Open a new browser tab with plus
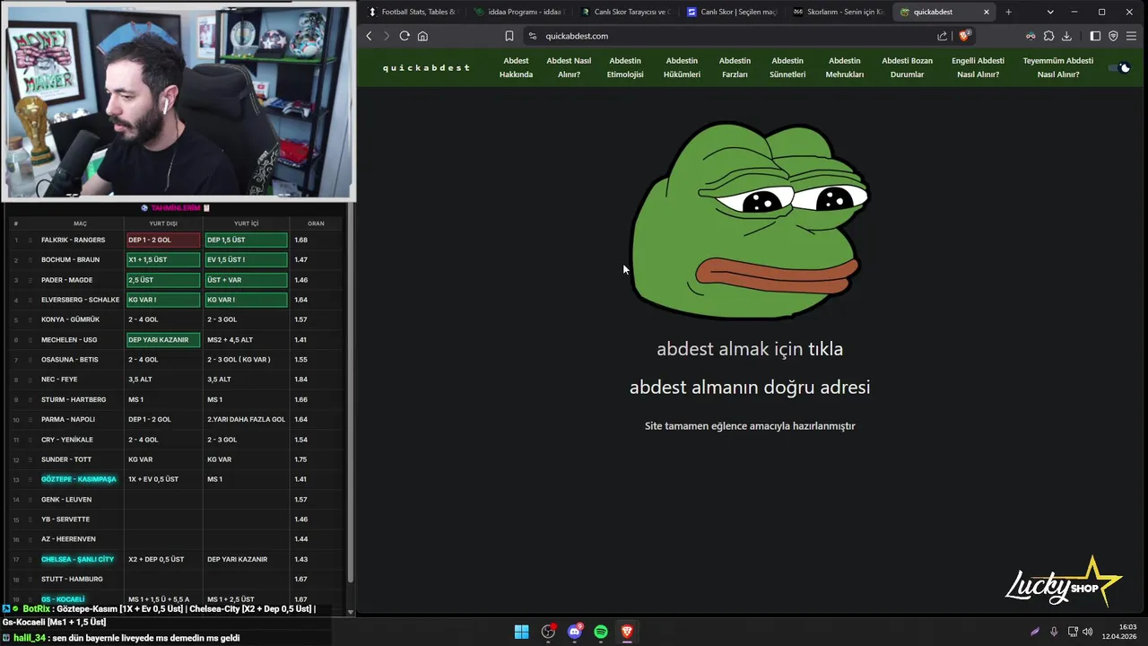 (1008, 12)
